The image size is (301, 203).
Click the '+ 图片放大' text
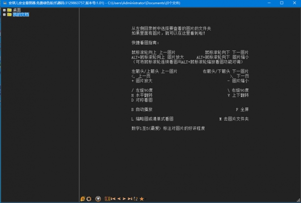point(142,80)
